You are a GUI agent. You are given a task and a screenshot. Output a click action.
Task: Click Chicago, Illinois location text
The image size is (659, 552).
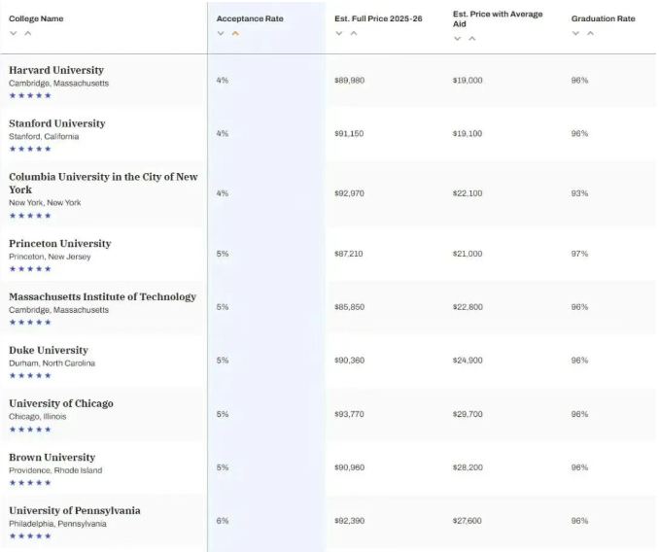coord(37,417)
